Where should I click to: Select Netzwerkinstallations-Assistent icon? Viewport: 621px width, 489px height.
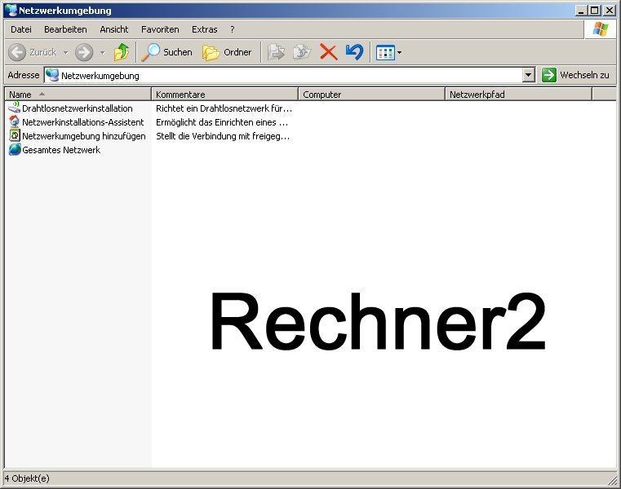click(14, 122)
